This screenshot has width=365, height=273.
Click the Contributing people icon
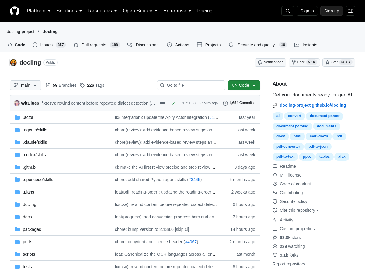click(275, 193)
